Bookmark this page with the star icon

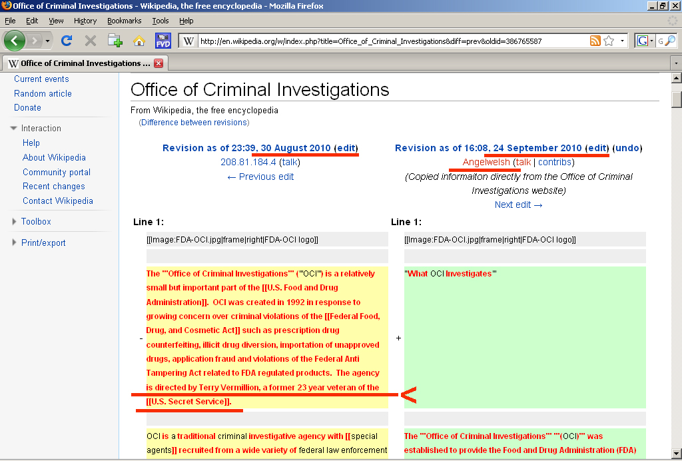click(x=609, y=41)
